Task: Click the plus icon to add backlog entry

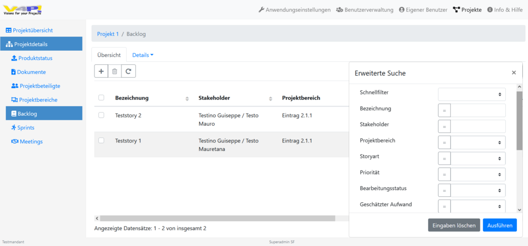Action: coord(101,71)
